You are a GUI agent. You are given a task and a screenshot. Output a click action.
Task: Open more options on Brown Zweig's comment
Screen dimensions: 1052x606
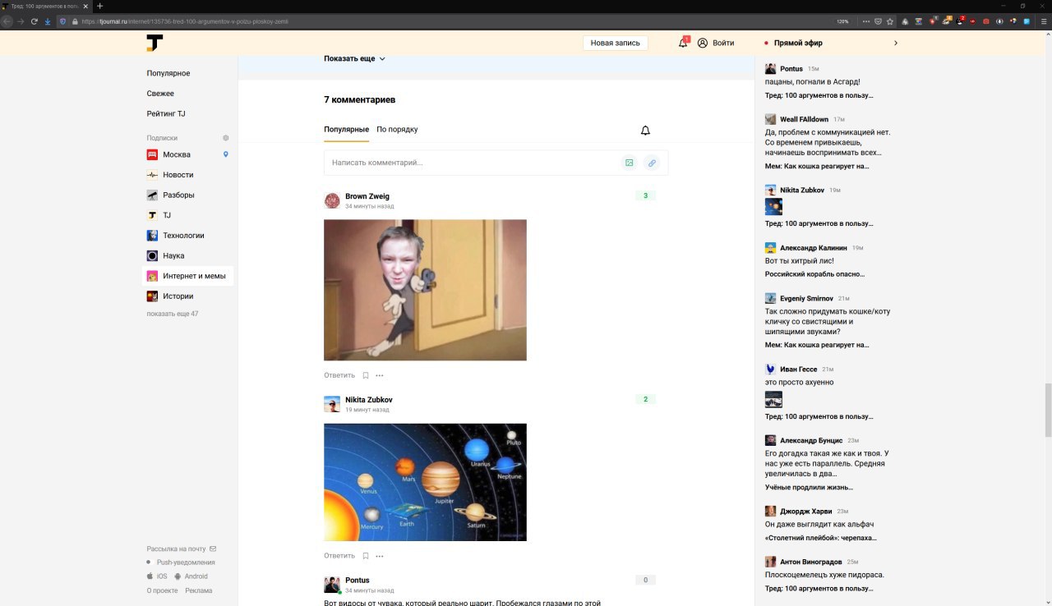(380, 375)
